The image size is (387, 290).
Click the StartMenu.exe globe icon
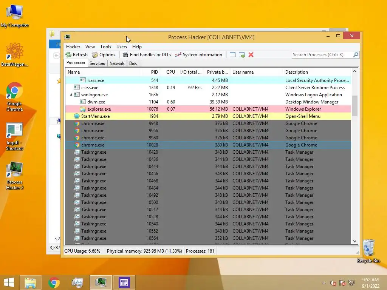(x=77, y=116)
